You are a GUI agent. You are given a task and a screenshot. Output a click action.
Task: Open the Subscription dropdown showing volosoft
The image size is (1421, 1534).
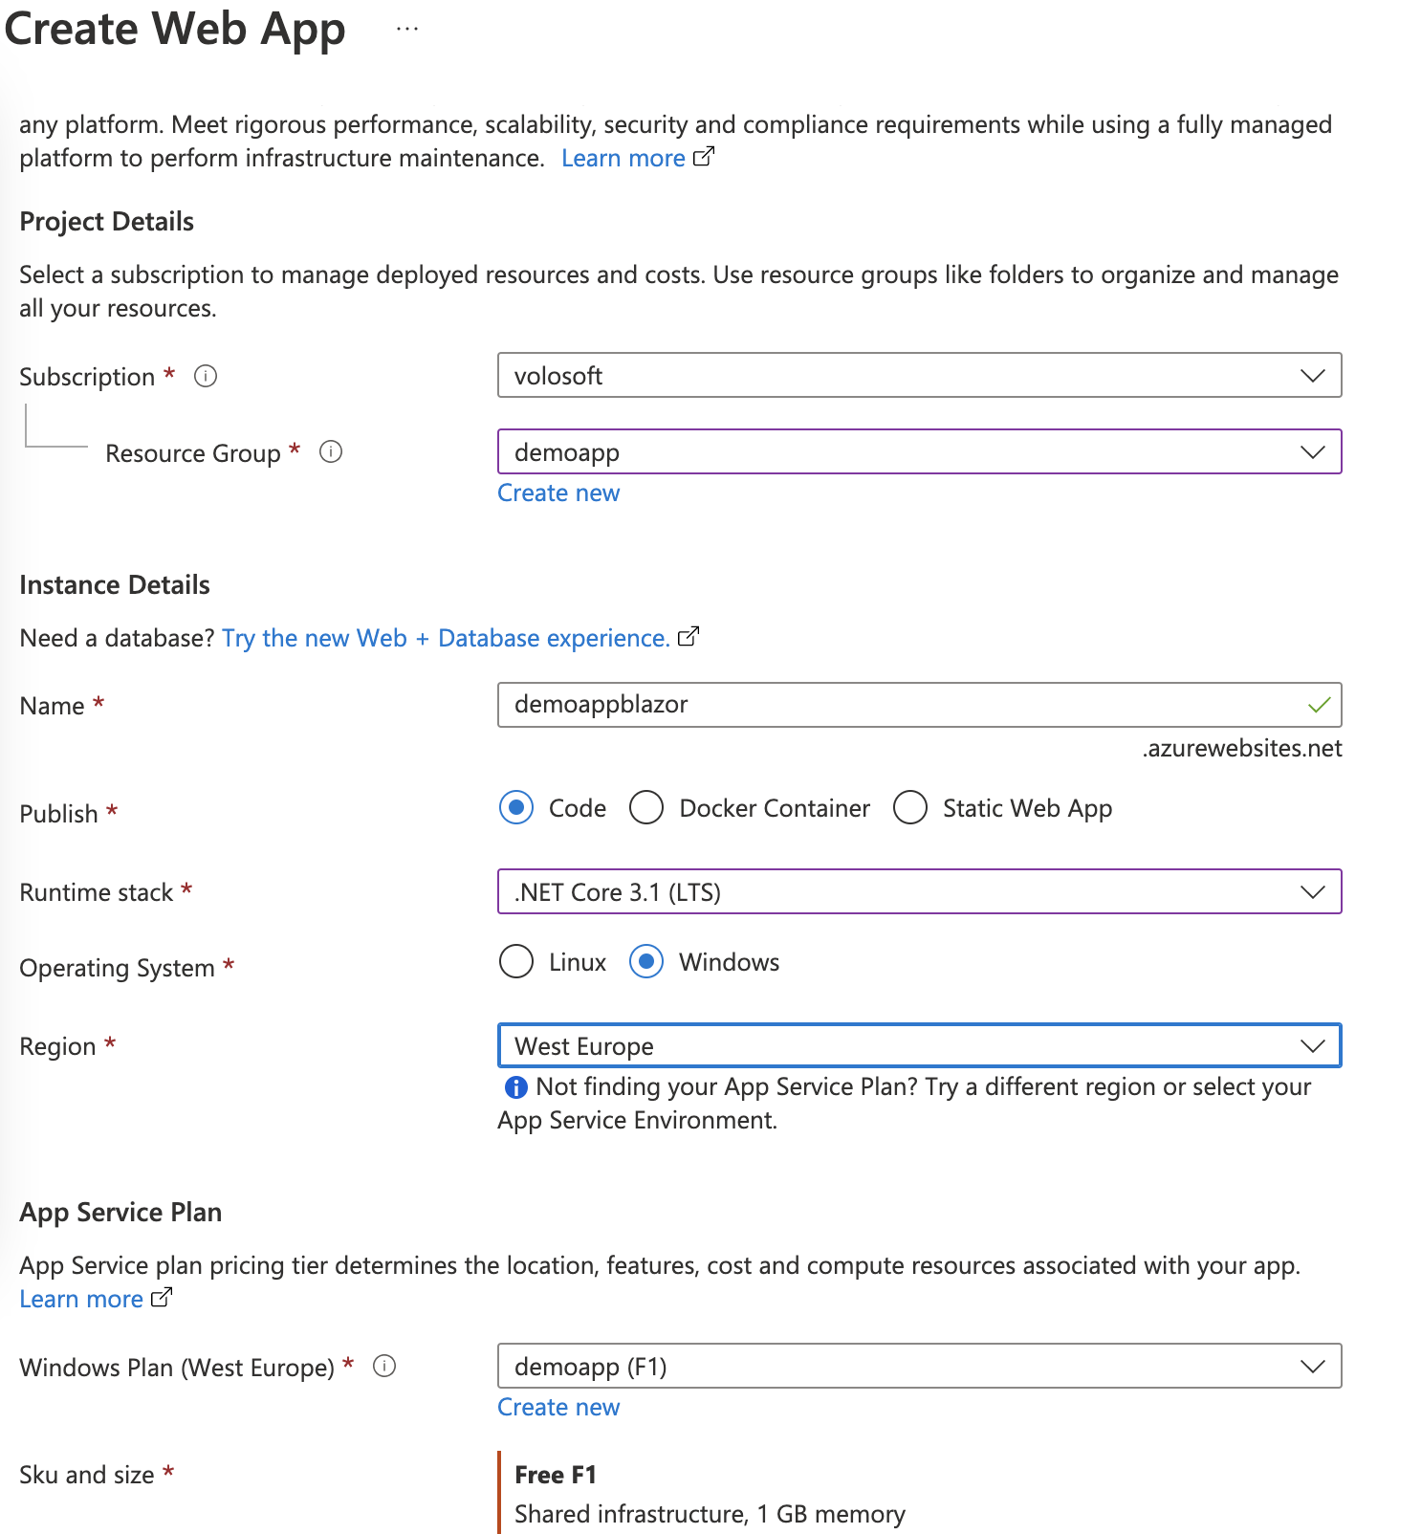tap(918, 376)
